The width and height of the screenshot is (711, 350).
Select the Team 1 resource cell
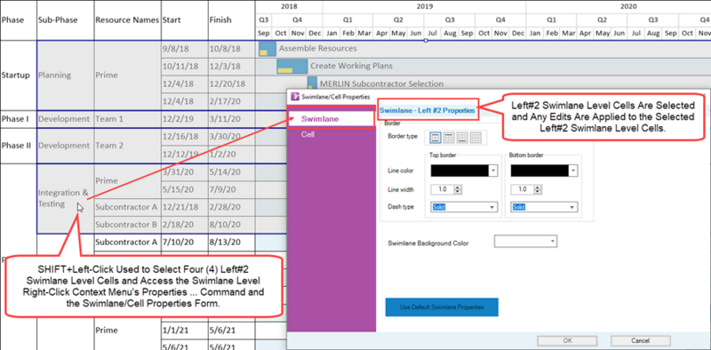coord(127,119)
